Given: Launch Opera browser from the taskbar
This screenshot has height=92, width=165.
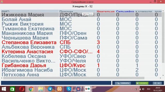Looking at the screenshot, I should pyautogui.click(x=22, y=89).
